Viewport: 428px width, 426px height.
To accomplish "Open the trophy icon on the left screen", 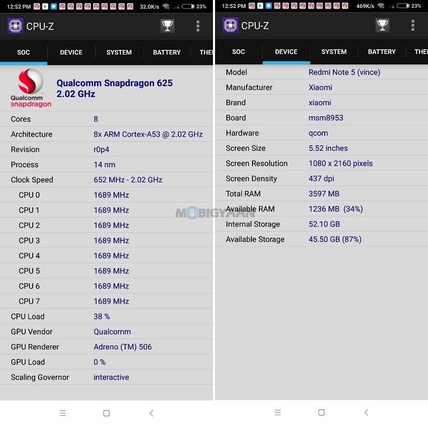I will click(x=167, y=26).
